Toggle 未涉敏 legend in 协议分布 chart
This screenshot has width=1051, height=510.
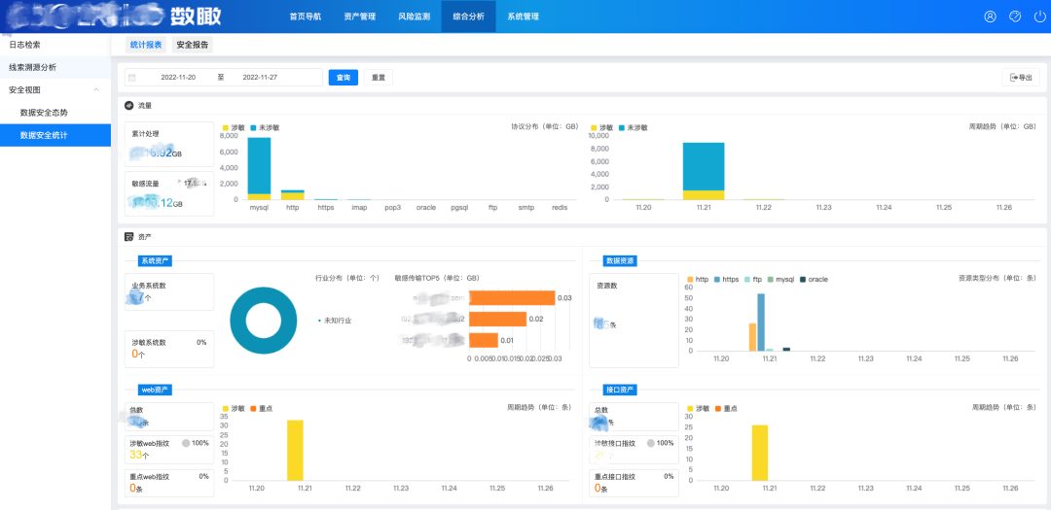coord(266,127)
